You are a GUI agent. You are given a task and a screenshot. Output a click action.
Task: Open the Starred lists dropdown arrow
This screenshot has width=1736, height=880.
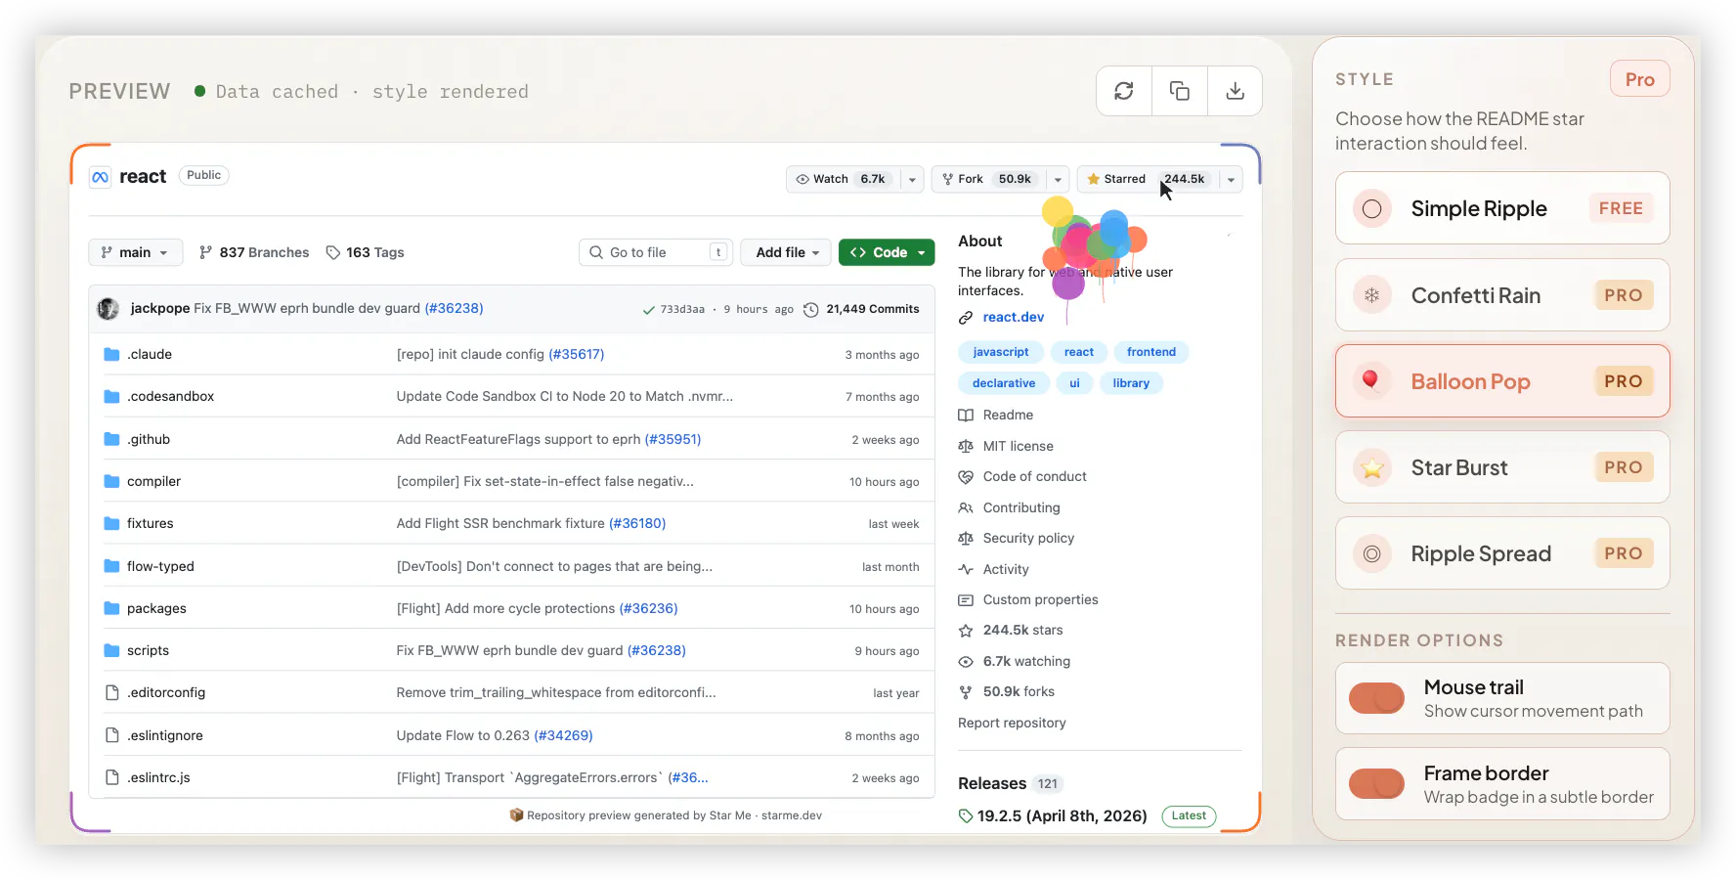1231,180
